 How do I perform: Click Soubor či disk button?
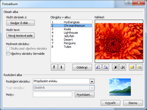(x=20, y=23)
